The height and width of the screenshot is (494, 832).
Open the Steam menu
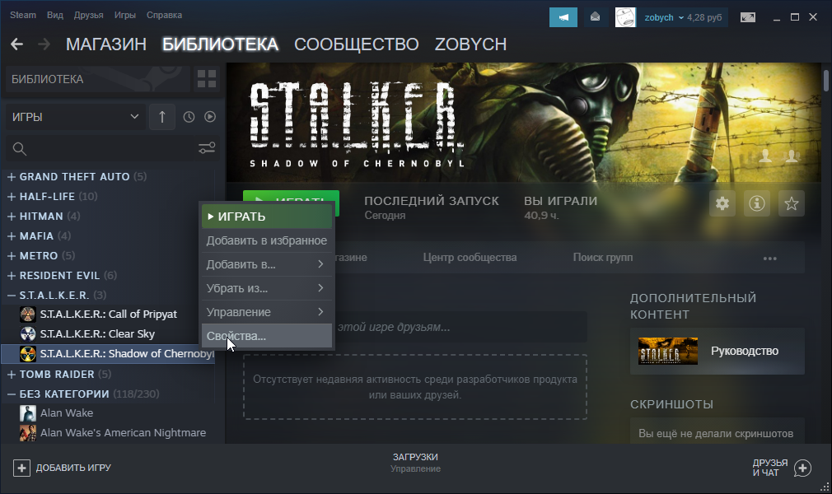pyautogui.click(x=23, y=15)
